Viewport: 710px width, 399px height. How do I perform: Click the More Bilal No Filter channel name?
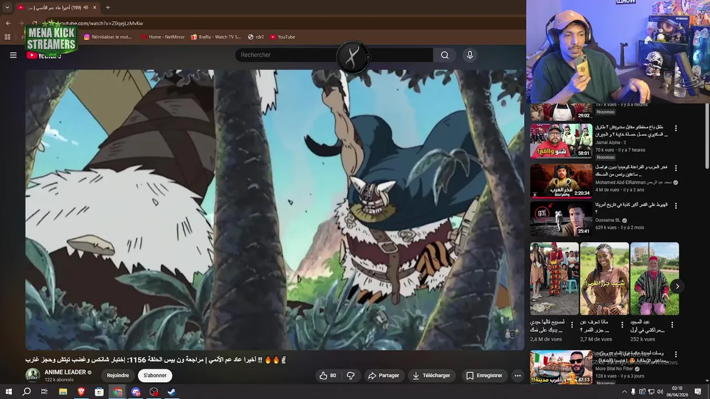614,369
